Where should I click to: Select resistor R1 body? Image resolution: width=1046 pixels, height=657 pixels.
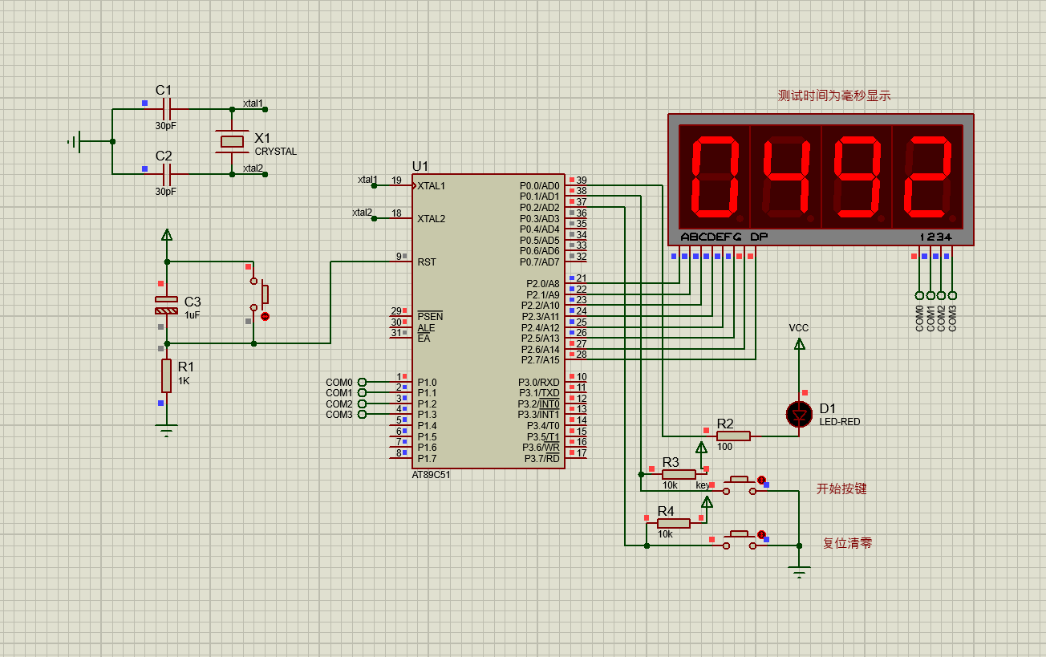[x=166, y=375]
